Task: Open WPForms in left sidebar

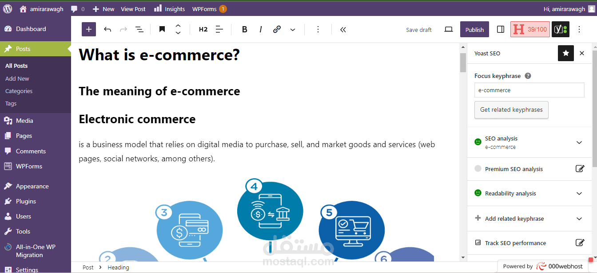Action: tap(36, 166)
